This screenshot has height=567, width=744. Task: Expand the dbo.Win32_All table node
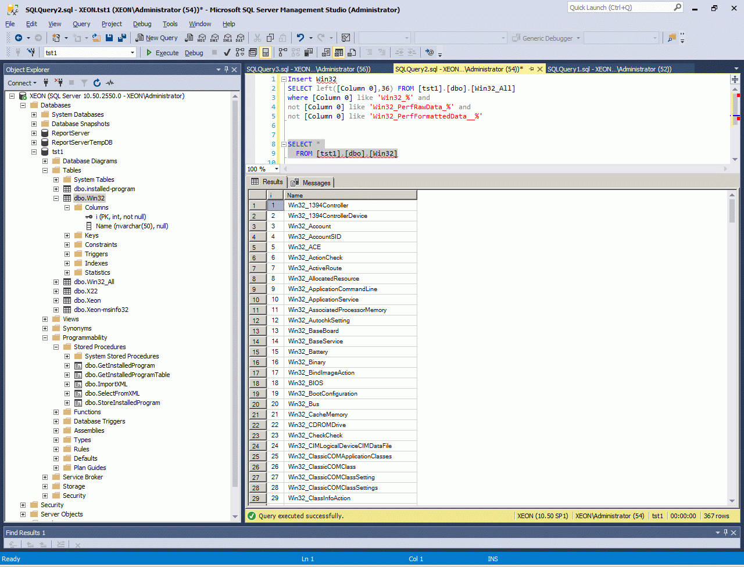[x=56, y=282]
